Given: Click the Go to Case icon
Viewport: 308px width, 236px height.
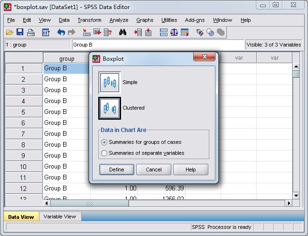Looking at the screenshot, I should (x=86, y=32).
